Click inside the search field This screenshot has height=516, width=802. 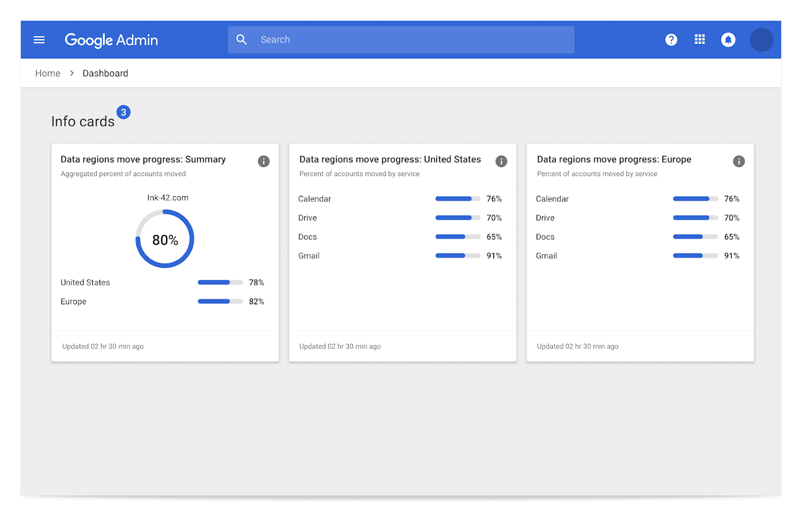[401, 39]
